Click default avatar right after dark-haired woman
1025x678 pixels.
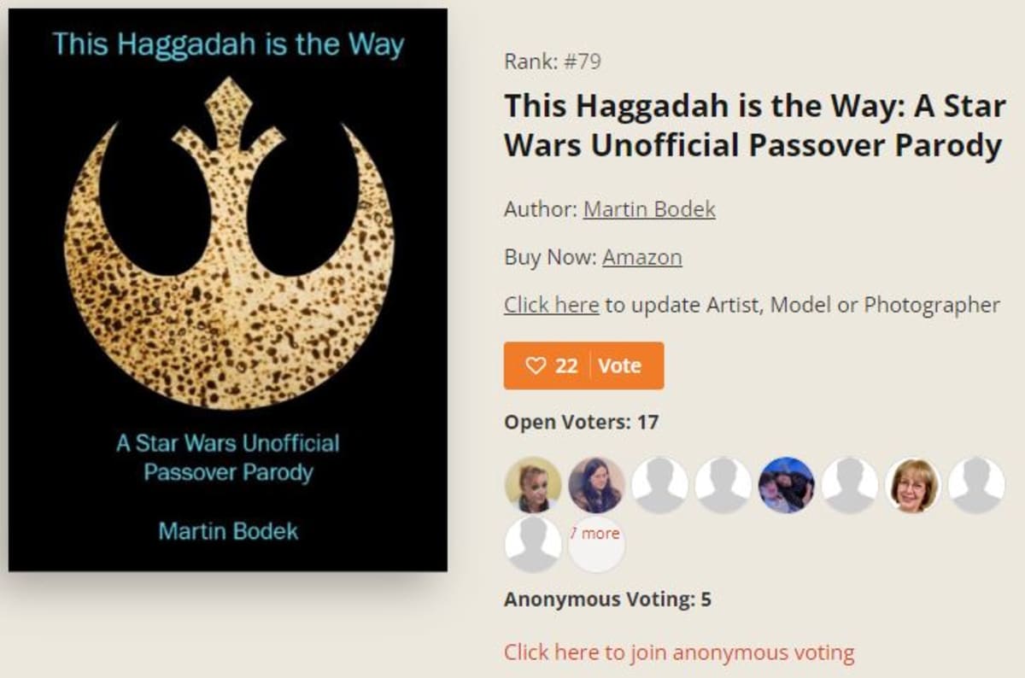click(x=659, y=485)
